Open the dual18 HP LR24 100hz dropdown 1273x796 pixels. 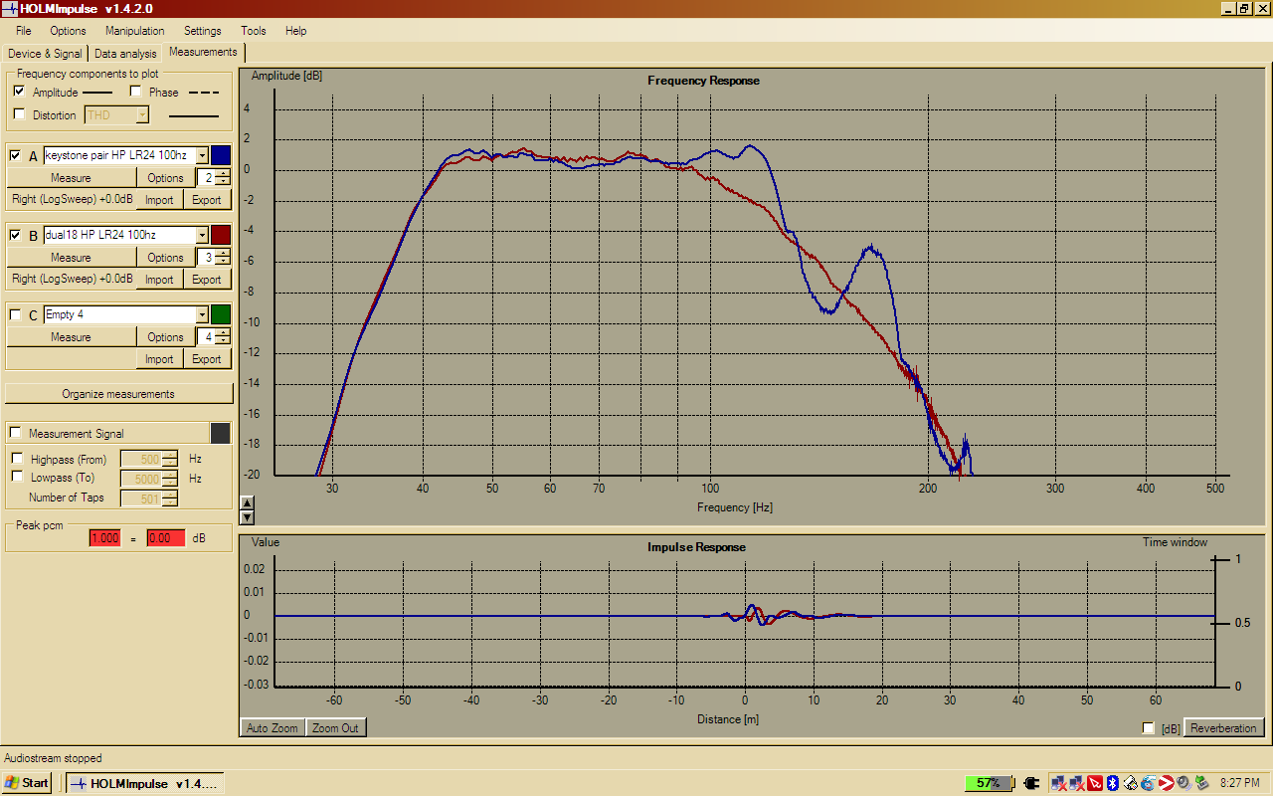coord(202,235)
